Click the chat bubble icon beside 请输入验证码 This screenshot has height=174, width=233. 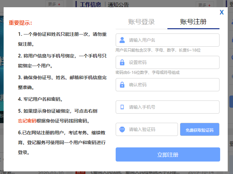click(122, 129)
